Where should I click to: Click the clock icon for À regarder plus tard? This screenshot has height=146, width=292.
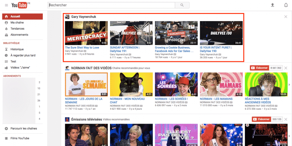tap(6, 55)
